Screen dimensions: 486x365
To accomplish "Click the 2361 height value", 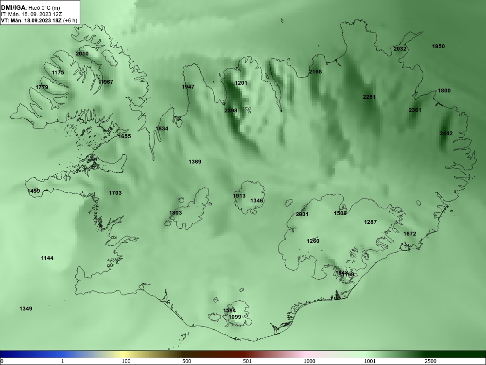I will 415,110.
